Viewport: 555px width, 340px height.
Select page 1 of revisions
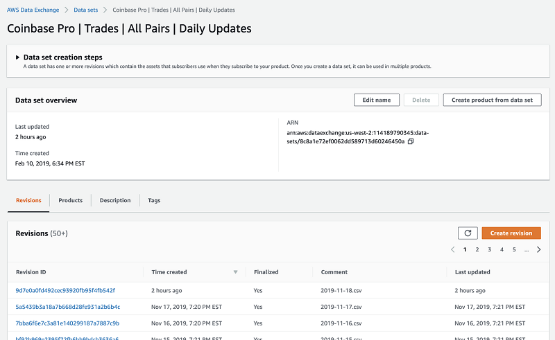tap(465, 249)
